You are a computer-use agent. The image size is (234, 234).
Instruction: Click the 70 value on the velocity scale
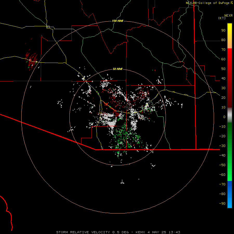(223, 50)
